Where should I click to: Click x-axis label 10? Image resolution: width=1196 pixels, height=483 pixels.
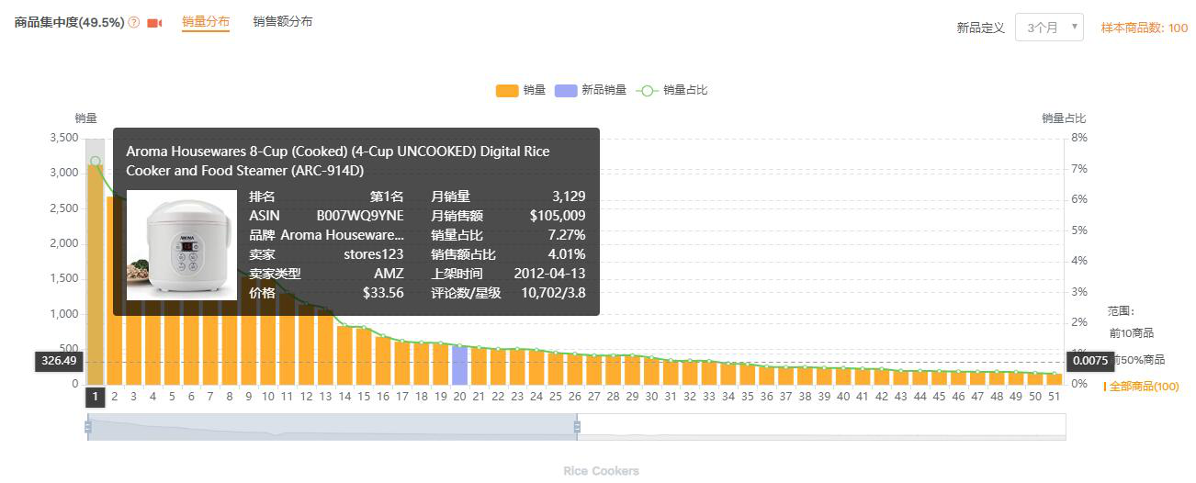(x=267, y=397)
